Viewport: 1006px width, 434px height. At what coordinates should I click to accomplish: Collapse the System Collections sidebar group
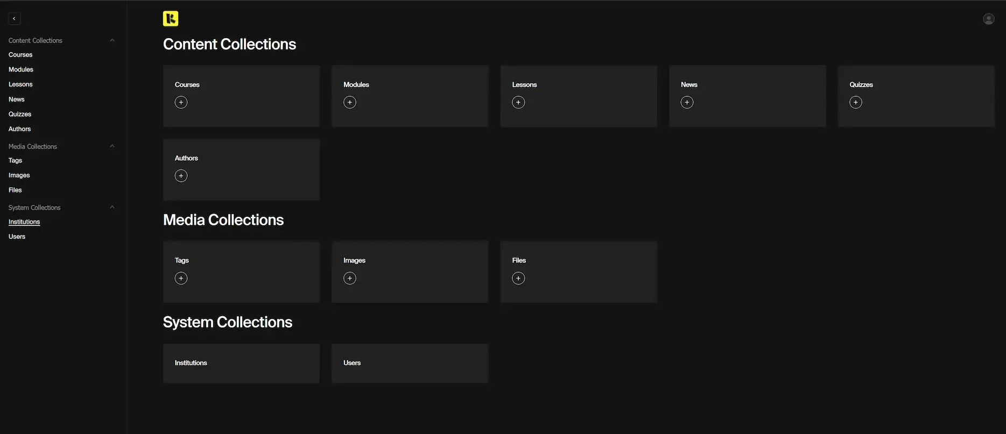tap(111, 207)
